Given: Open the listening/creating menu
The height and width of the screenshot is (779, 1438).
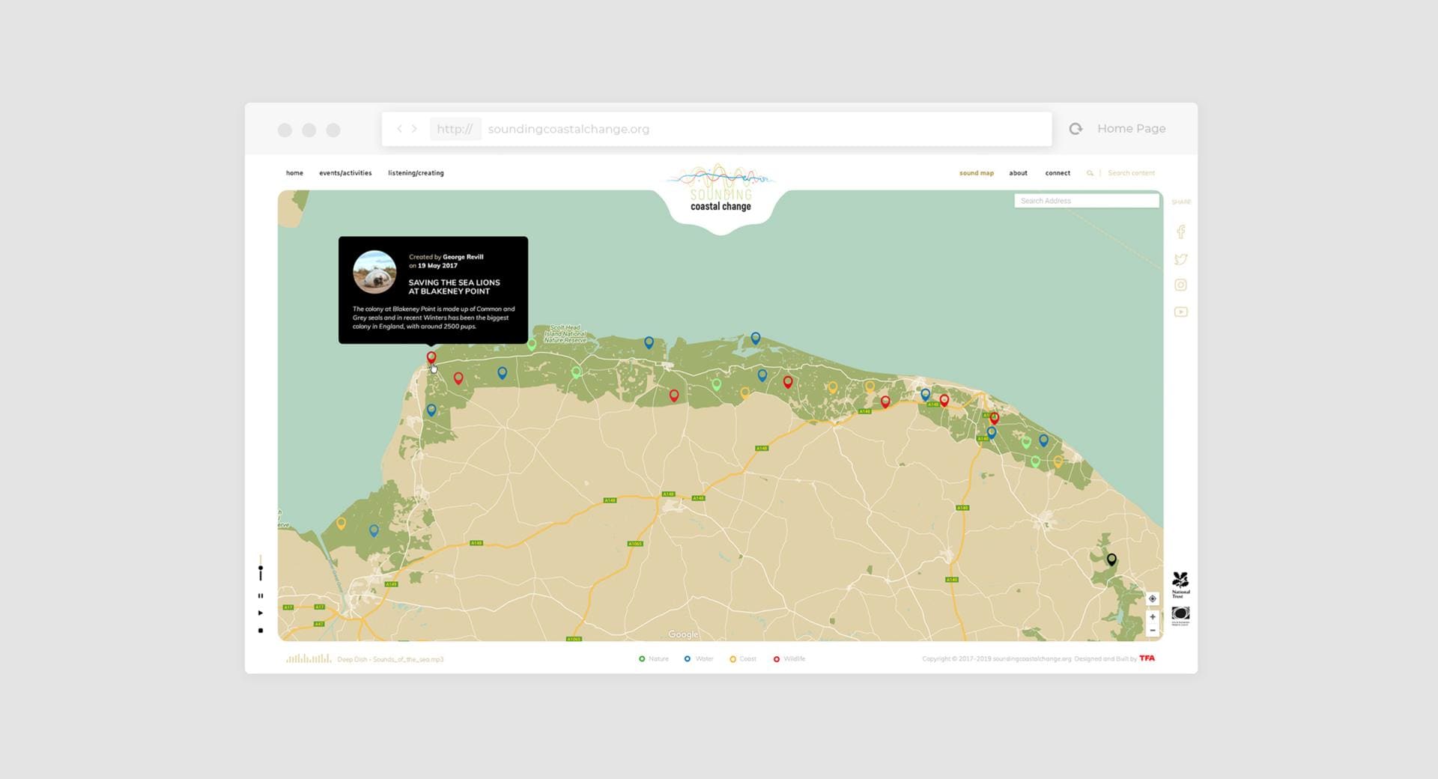Looking at the screenshot, I should coord(416,173).
